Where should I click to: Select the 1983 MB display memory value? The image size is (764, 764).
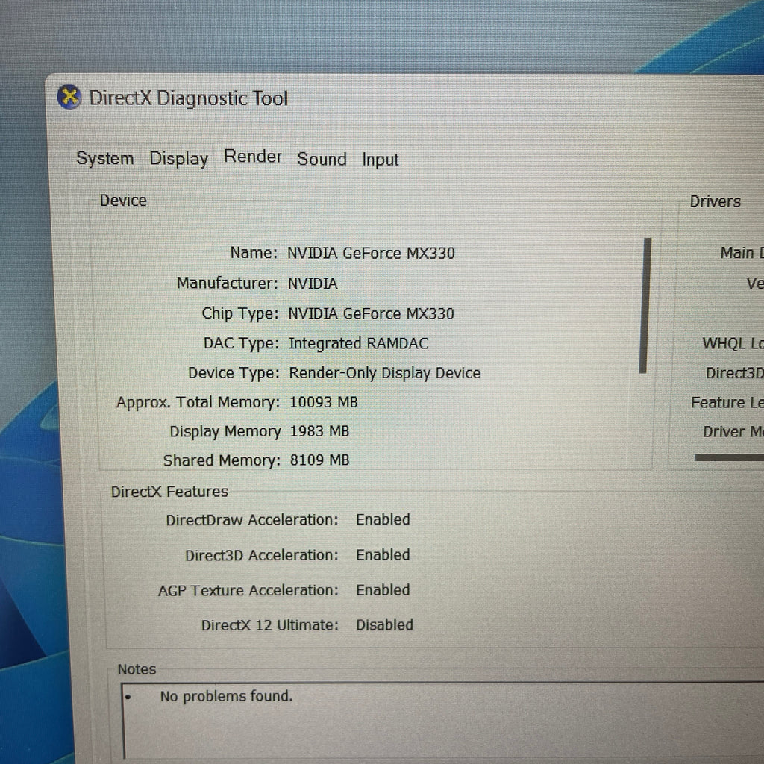[319, 431]
